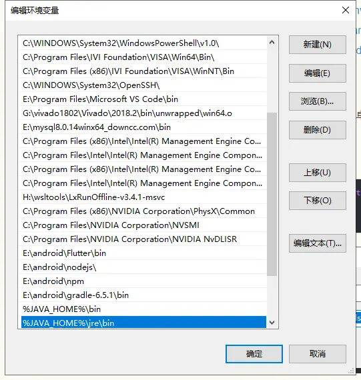Click the 编辑(E) button
The image size is (361, 380).
(318, 73)
